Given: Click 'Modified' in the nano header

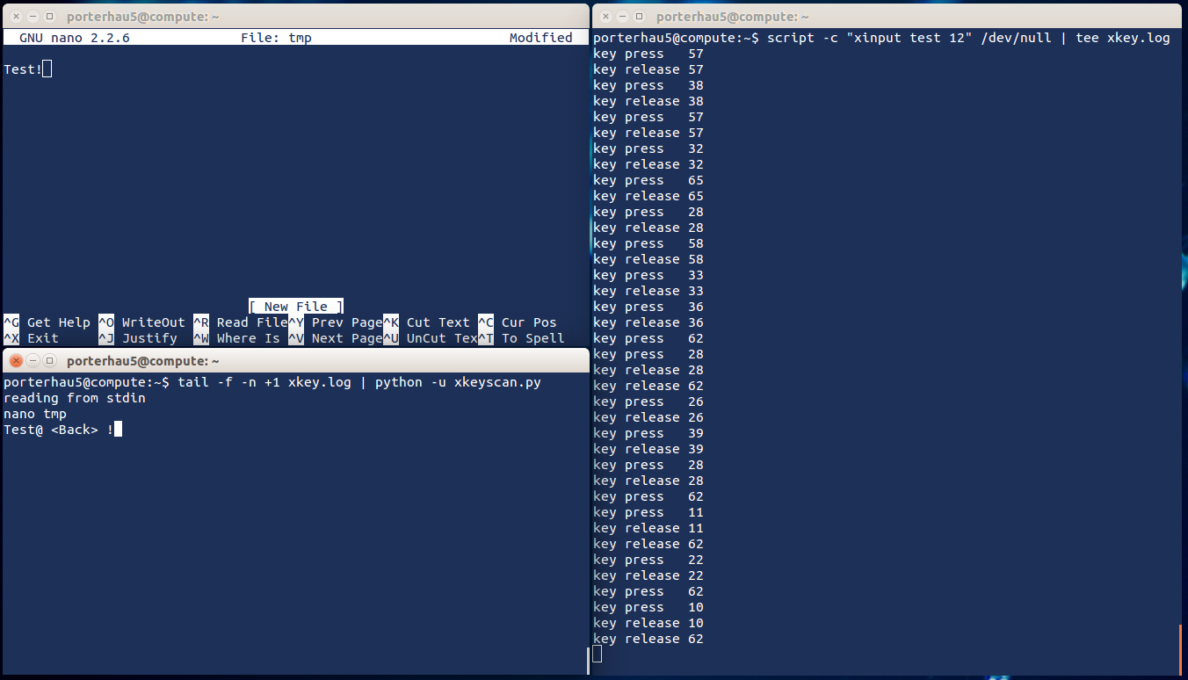Looking at the screenshot, I should point(541,38).
